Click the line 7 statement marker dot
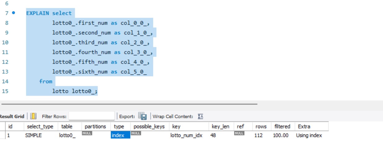The image size is (383, 143). pos(13,13)
